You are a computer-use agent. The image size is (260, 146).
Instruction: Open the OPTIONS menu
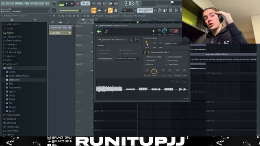pyautogui.click(x=34, y=3)
